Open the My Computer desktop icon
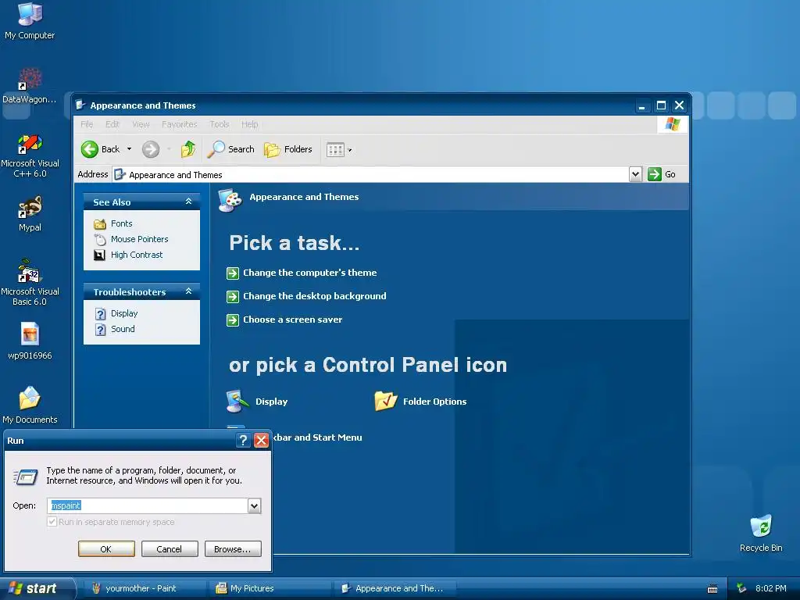Image resolution: width=800 pixels, height=600 pixels. click(30, 21)
